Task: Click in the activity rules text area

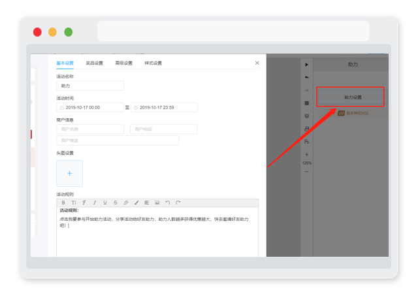Action: 157,232
